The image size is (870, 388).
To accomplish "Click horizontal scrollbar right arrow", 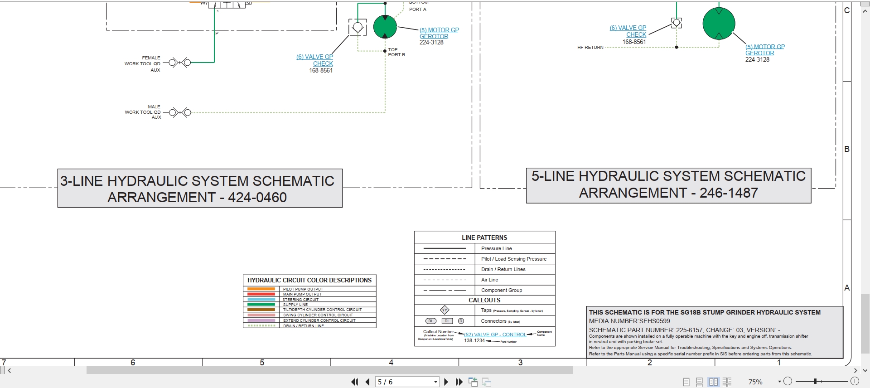I will (855, 370).
